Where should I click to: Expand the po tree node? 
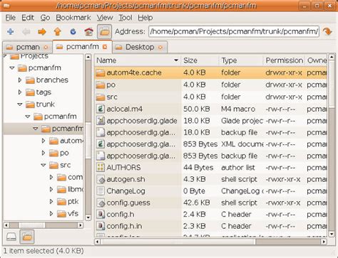[x=43, y=153]
